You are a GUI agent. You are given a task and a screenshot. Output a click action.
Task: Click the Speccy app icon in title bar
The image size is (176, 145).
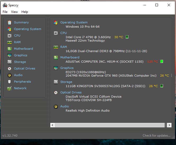5,5
